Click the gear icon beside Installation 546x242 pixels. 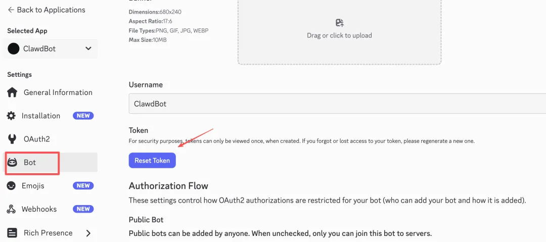coord(11,116)
